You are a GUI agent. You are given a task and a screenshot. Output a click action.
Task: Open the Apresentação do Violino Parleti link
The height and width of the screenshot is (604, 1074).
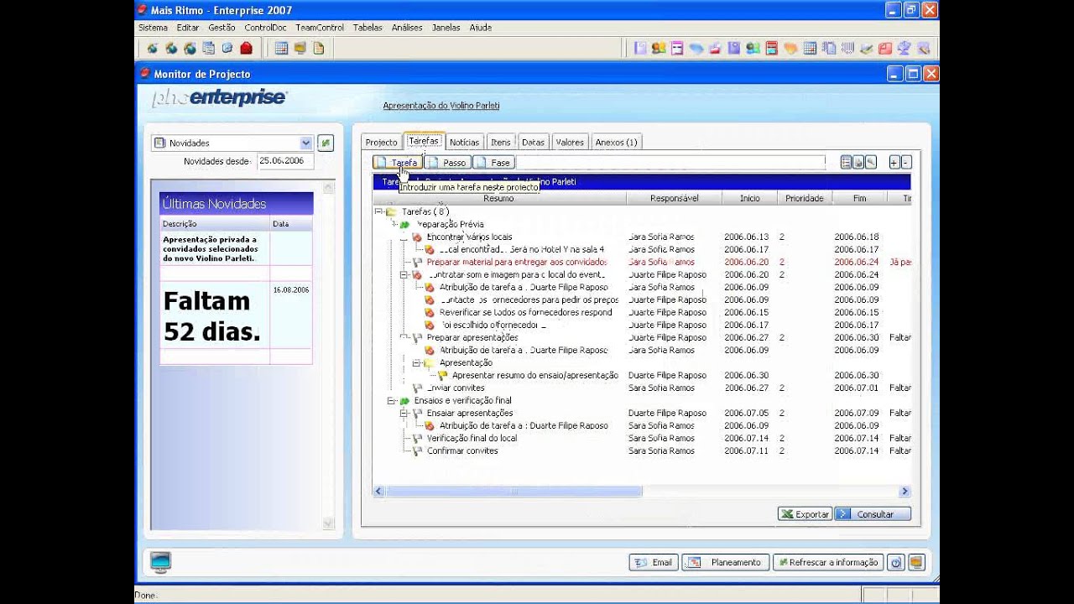pyautogui.click(x=441, y=106)
